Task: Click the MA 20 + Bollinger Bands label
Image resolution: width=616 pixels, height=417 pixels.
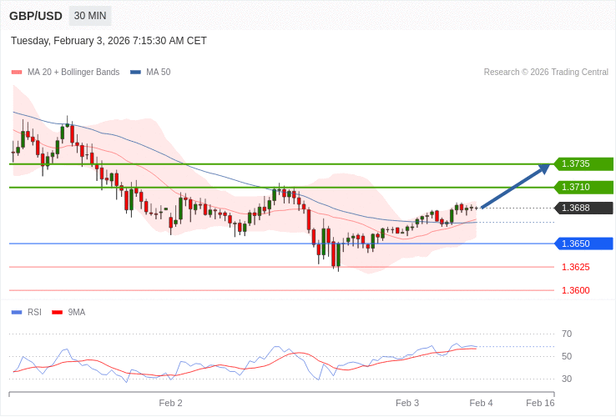Action: [x=73, y=73]
